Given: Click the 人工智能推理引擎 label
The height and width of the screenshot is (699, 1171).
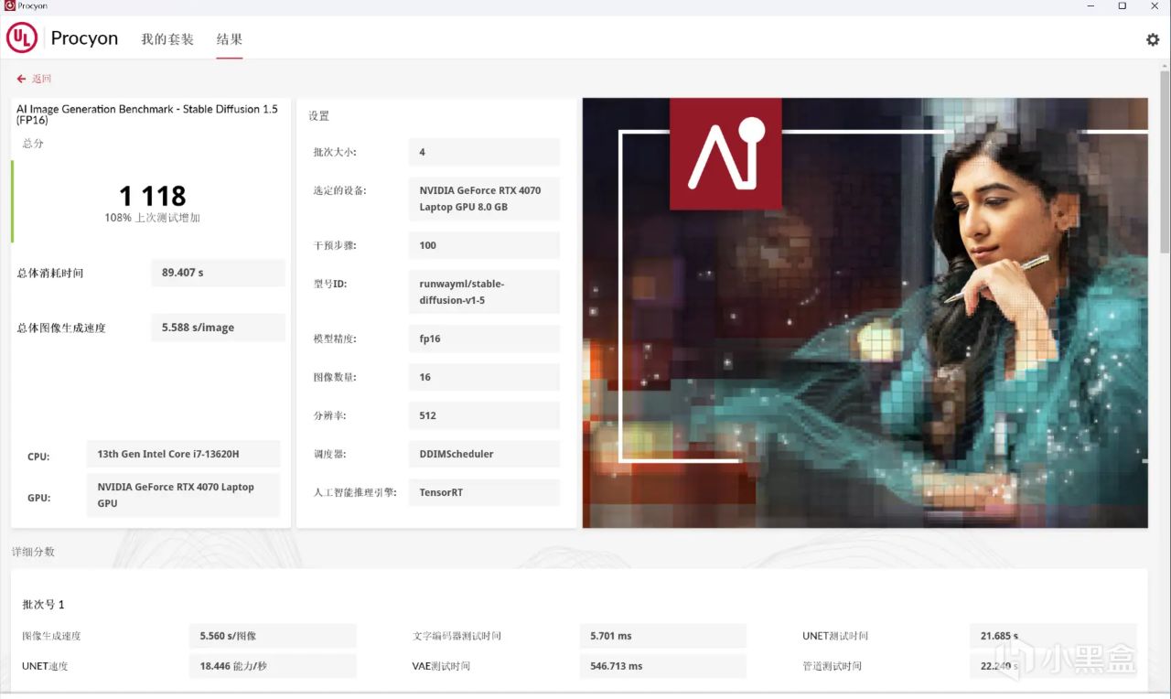Looking at the screenshot, I should click(355, 492).
